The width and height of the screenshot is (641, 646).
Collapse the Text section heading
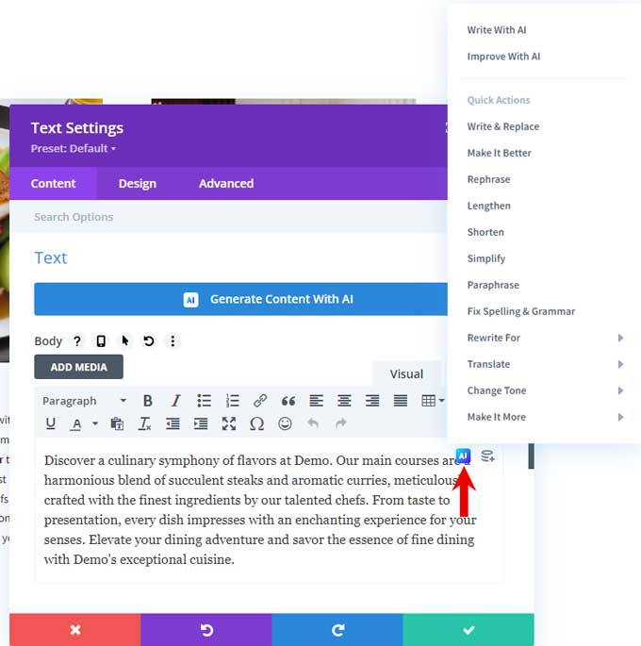(51, 257)
